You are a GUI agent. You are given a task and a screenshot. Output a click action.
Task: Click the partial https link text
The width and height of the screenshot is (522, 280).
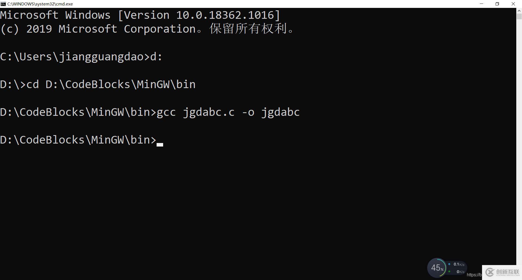tap(474, 275)
